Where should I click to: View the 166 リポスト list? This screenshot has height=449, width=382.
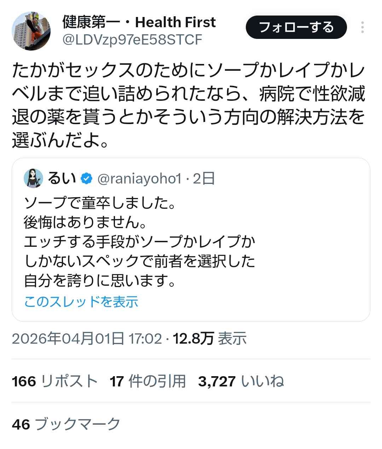click(x=54, y=381)
